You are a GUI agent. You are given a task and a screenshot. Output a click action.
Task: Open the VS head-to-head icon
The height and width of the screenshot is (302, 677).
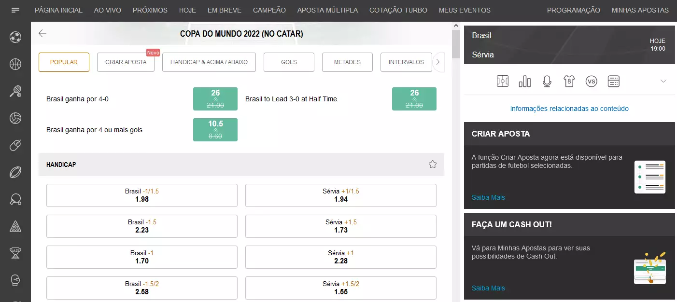point(591,82)
